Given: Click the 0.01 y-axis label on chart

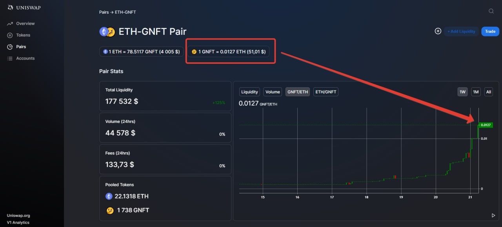Looking at the screenshot, I should (x=484, y=139).
